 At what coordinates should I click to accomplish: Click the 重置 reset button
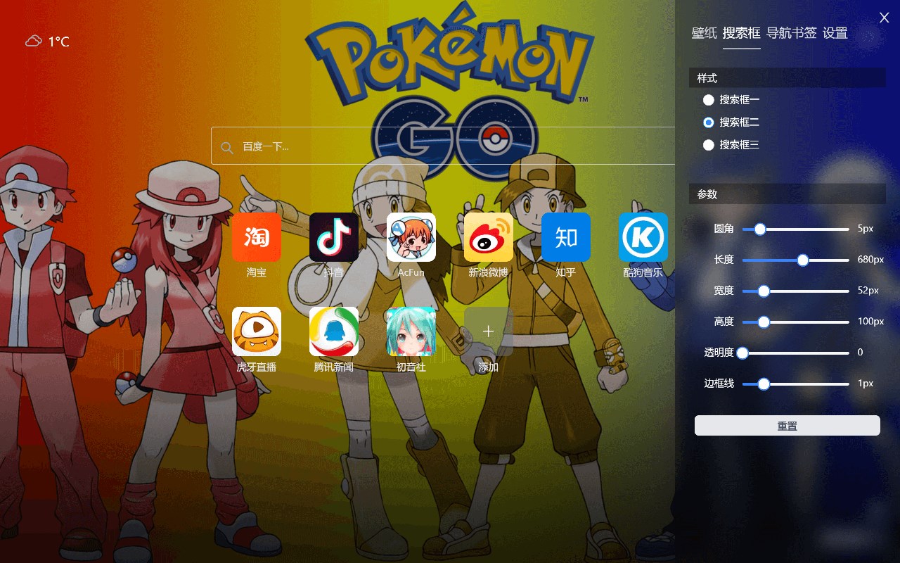[787, 425]
